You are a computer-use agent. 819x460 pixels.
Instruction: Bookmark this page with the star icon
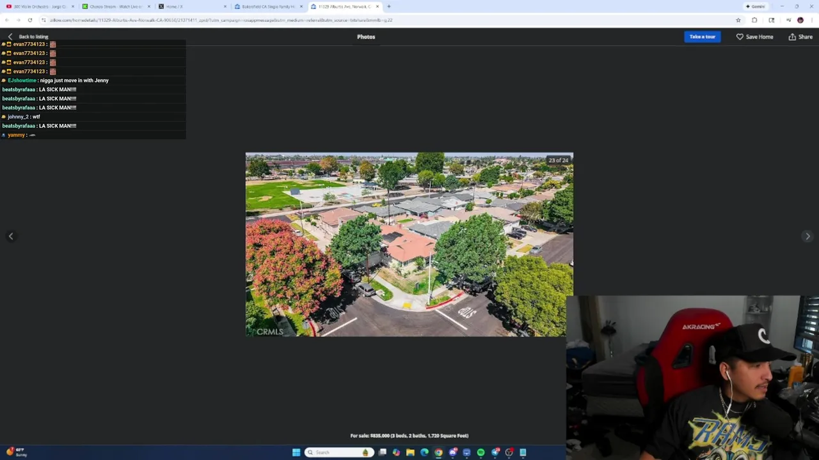pyautogui.click(x=738, y=20)
